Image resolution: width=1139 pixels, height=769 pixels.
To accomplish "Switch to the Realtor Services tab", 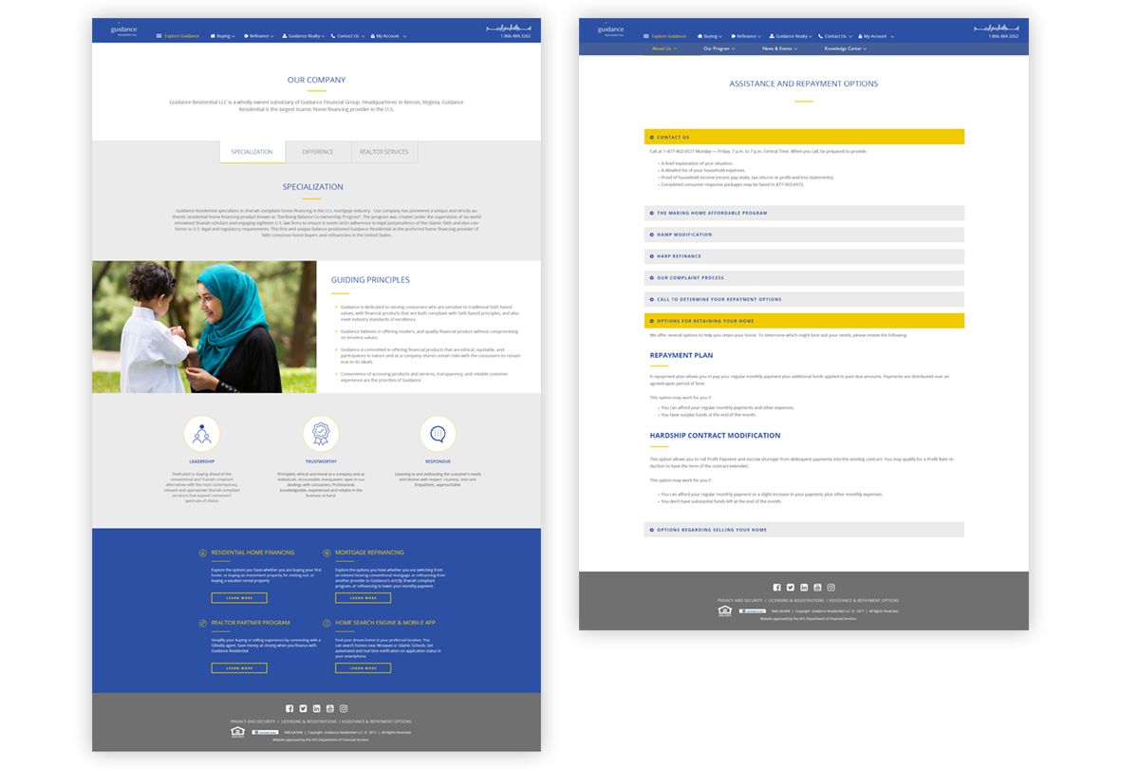I will 384,152.
